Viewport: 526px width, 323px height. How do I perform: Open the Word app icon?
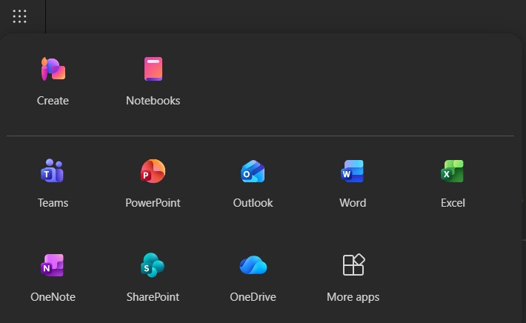(x=353, y=171)
